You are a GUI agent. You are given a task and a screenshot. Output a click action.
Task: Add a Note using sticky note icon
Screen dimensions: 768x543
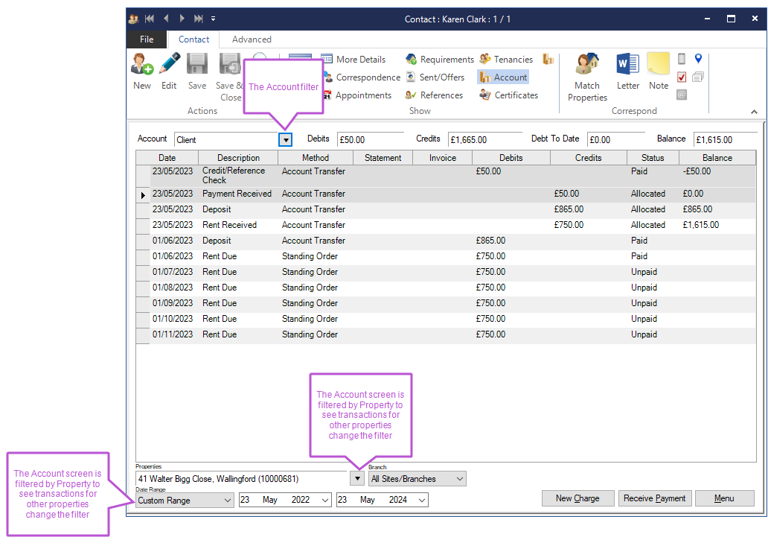coord(659,71)
